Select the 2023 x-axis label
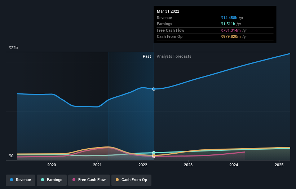The width and height of the screenshot is (296, 189). [188, 165]
